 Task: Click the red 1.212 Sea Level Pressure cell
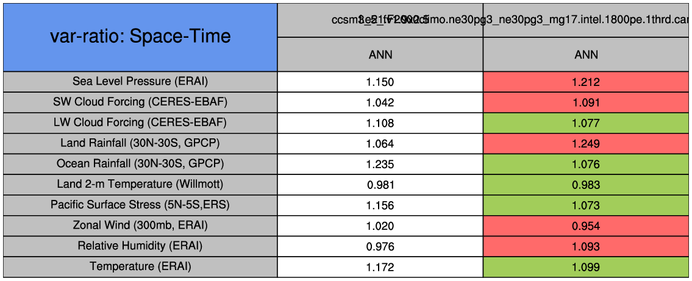click(586, 82)
